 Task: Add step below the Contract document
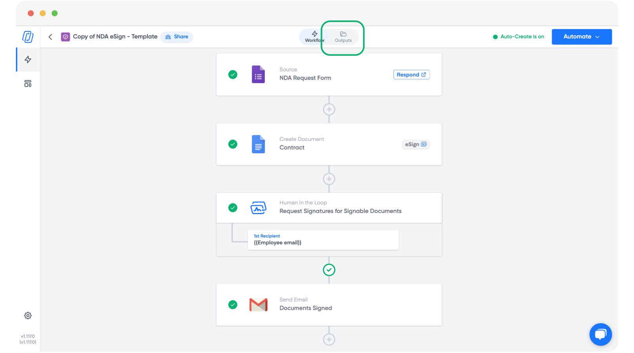[x=329, y=179]
